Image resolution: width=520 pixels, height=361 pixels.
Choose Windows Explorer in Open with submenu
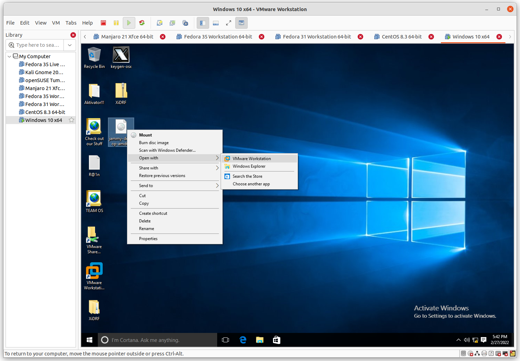(259, 166)
